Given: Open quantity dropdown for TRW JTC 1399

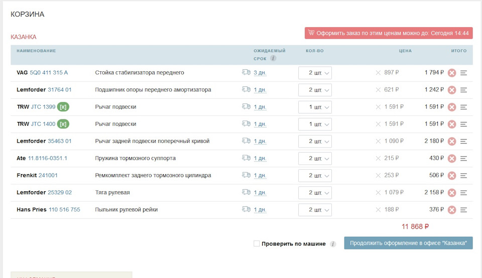Looking at the screenshot, I should (x=315, y=107).
